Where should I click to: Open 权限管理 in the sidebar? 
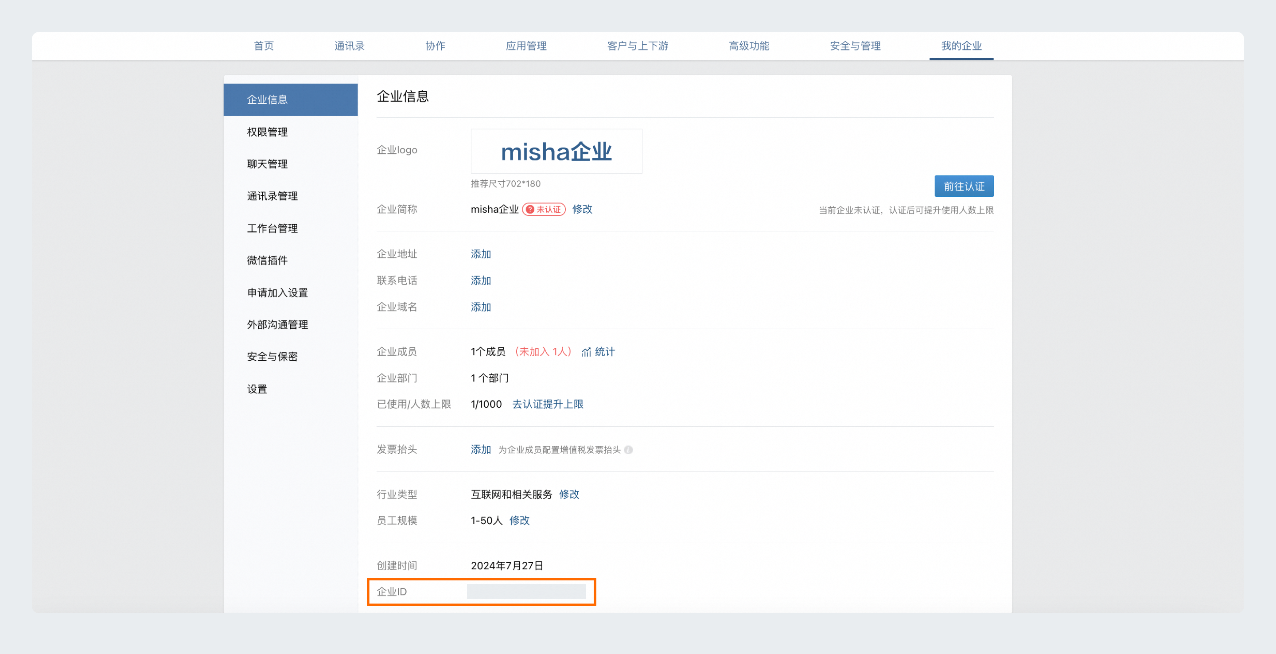pos(290,132)
